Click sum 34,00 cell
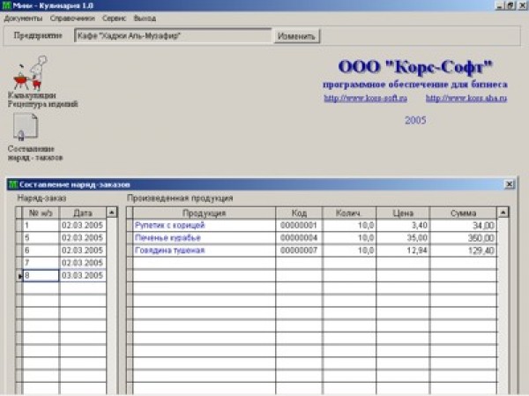Viewport: 529px width, 396px height. click(463, 226)
